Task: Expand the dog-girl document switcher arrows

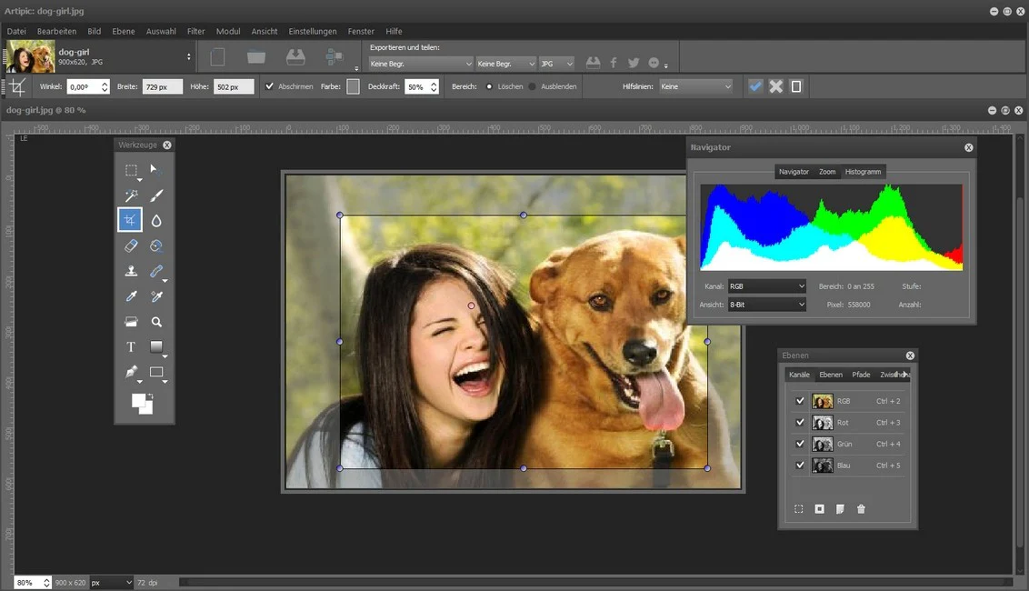Action: click(x=188, y=57)
